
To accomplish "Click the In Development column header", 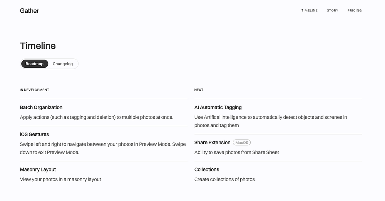I will (35, 90).
